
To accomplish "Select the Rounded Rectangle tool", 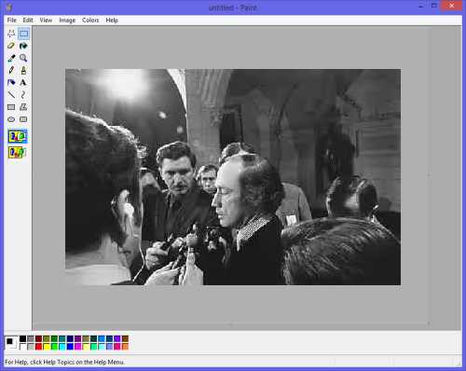I will click(x=23, y=119).
